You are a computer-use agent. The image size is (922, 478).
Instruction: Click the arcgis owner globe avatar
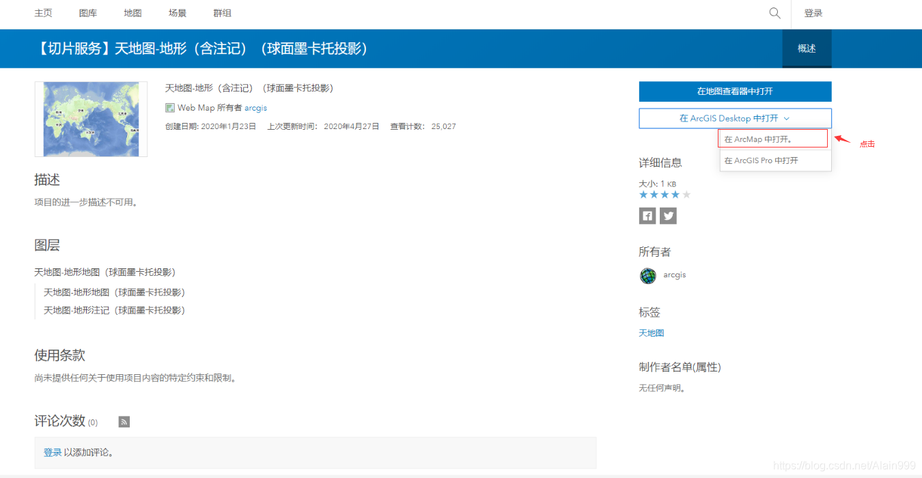pos(647,276)
